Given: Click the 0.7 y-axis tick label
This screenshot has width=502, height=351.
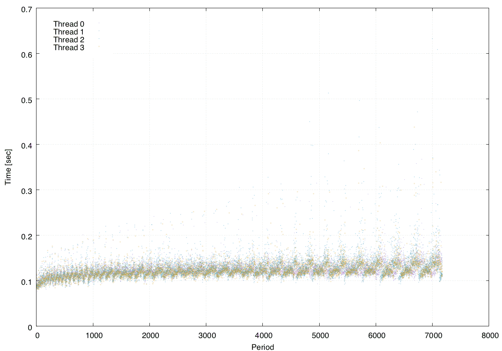Looking at the screenshot, I should [26, 8].
